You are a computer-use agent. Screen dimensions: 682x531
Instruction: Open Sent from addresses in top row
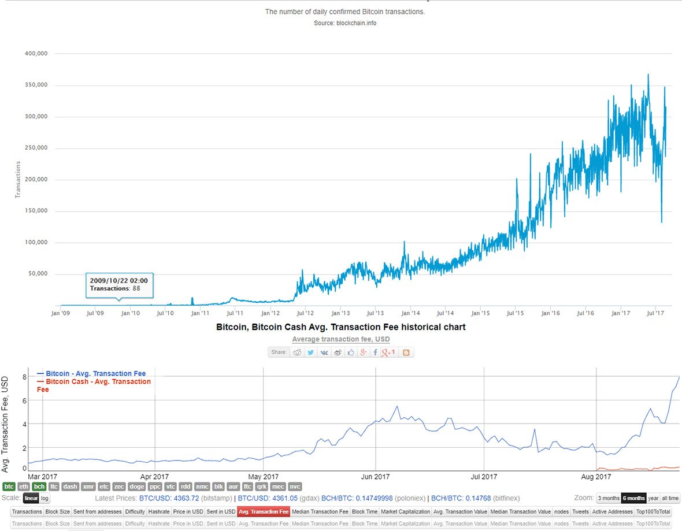pyautogui.click(x=98, y=512)
